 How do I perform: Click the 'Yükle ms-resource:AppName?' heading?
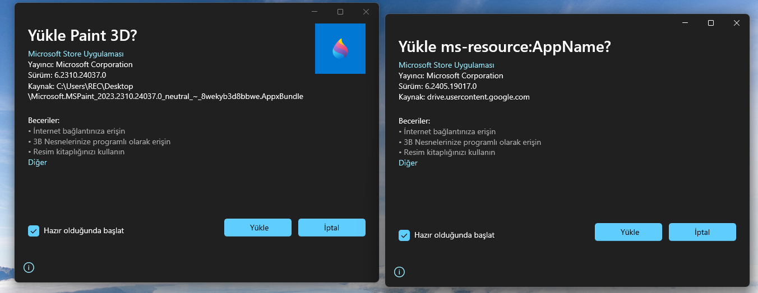coord(505,46)
